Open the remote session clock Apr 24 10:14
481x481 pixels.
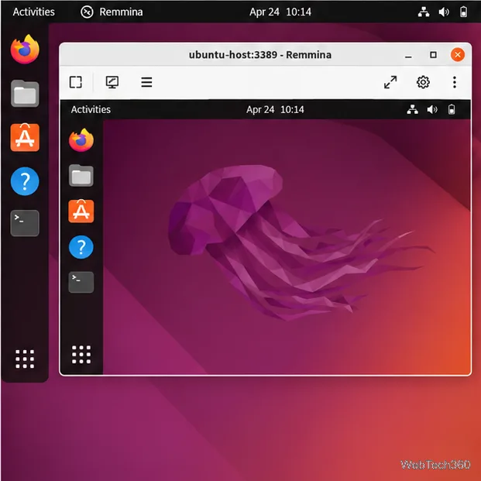point(275,109)
